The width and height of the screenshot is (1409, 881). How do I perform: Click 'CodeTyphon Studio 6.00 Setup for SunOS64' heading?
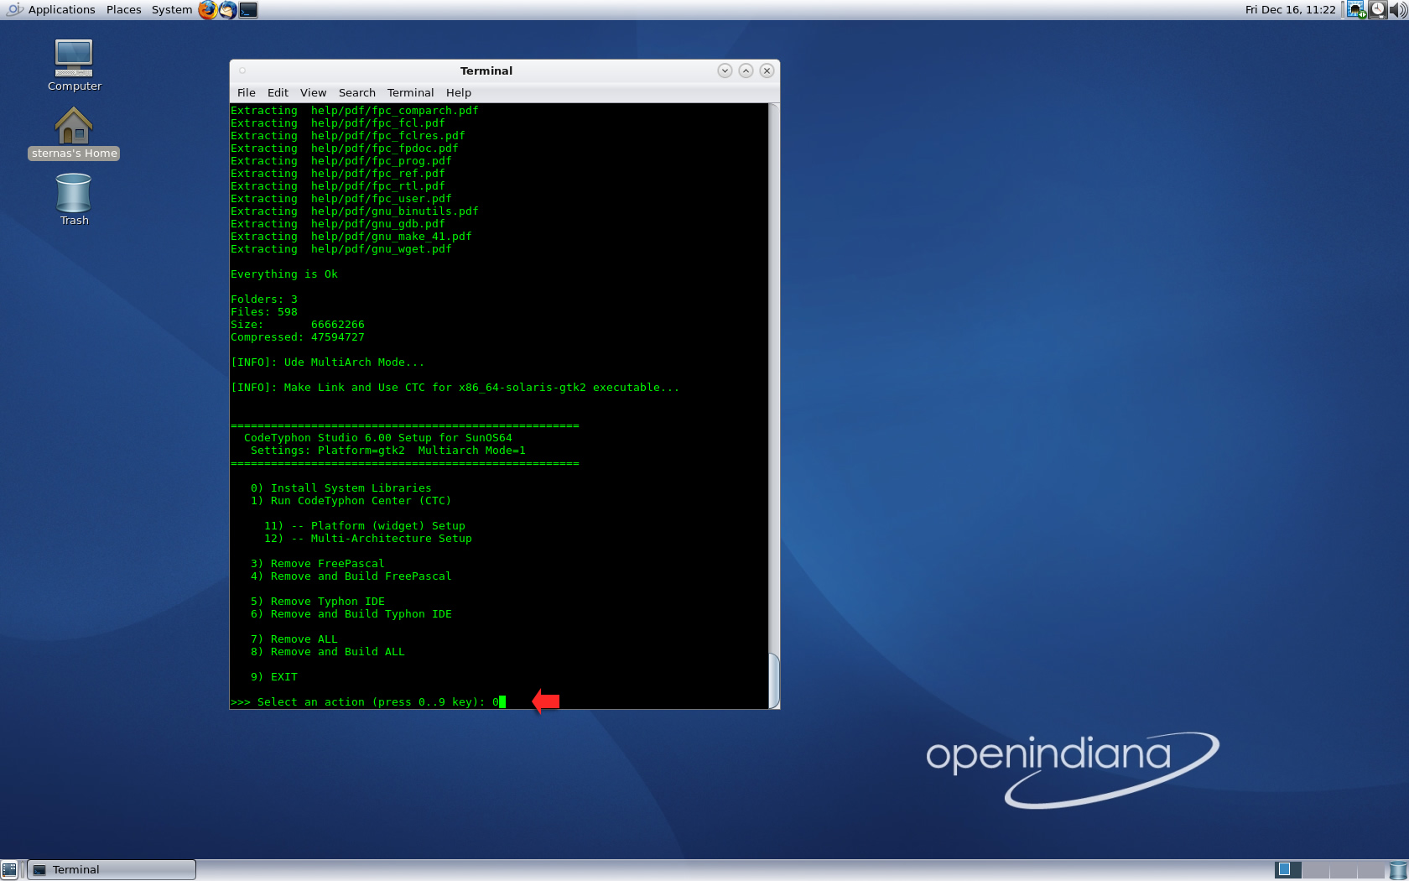tap(377, 438)
